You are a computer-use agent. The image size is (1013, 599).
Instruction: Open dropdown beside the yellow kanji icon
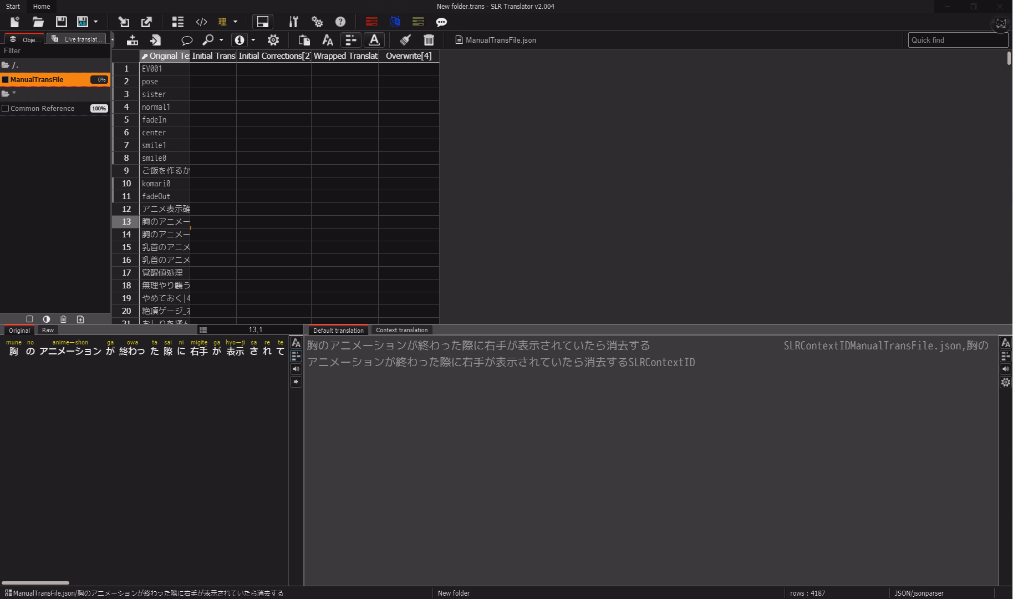[x=236, y=22]
